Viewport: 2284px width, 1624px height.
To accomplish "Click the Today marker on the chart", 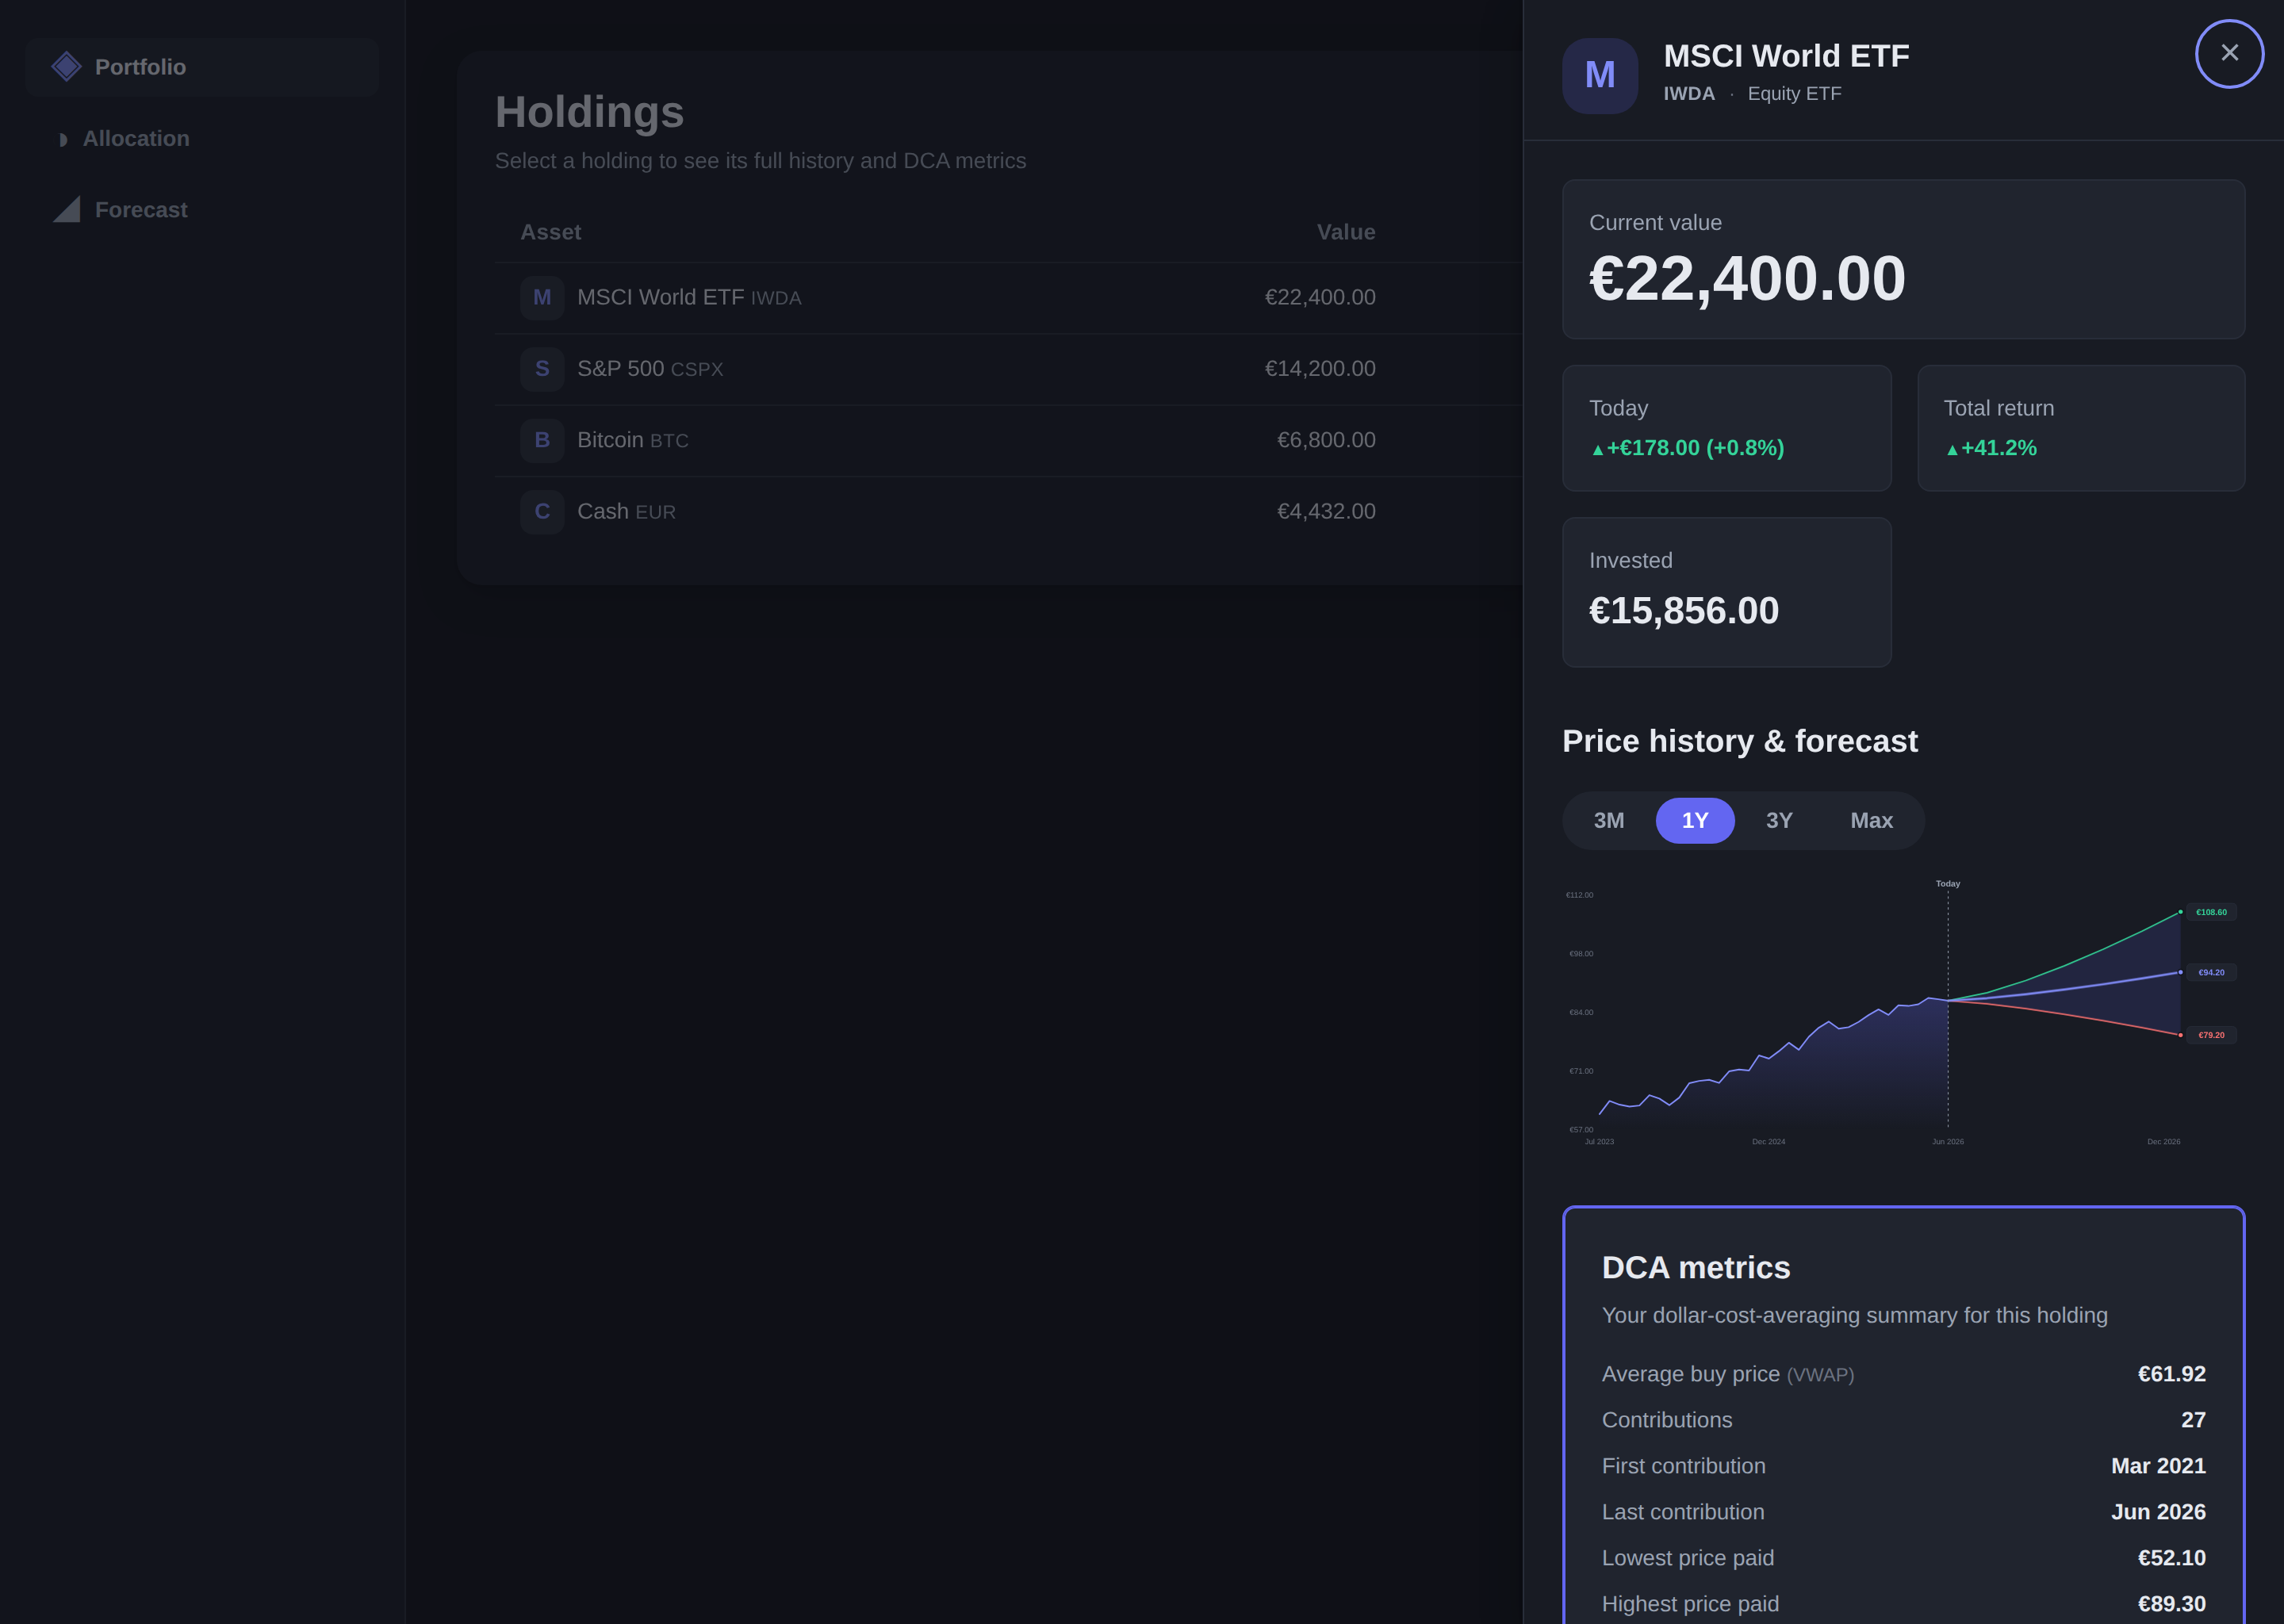I will [x=1947, y=884].
